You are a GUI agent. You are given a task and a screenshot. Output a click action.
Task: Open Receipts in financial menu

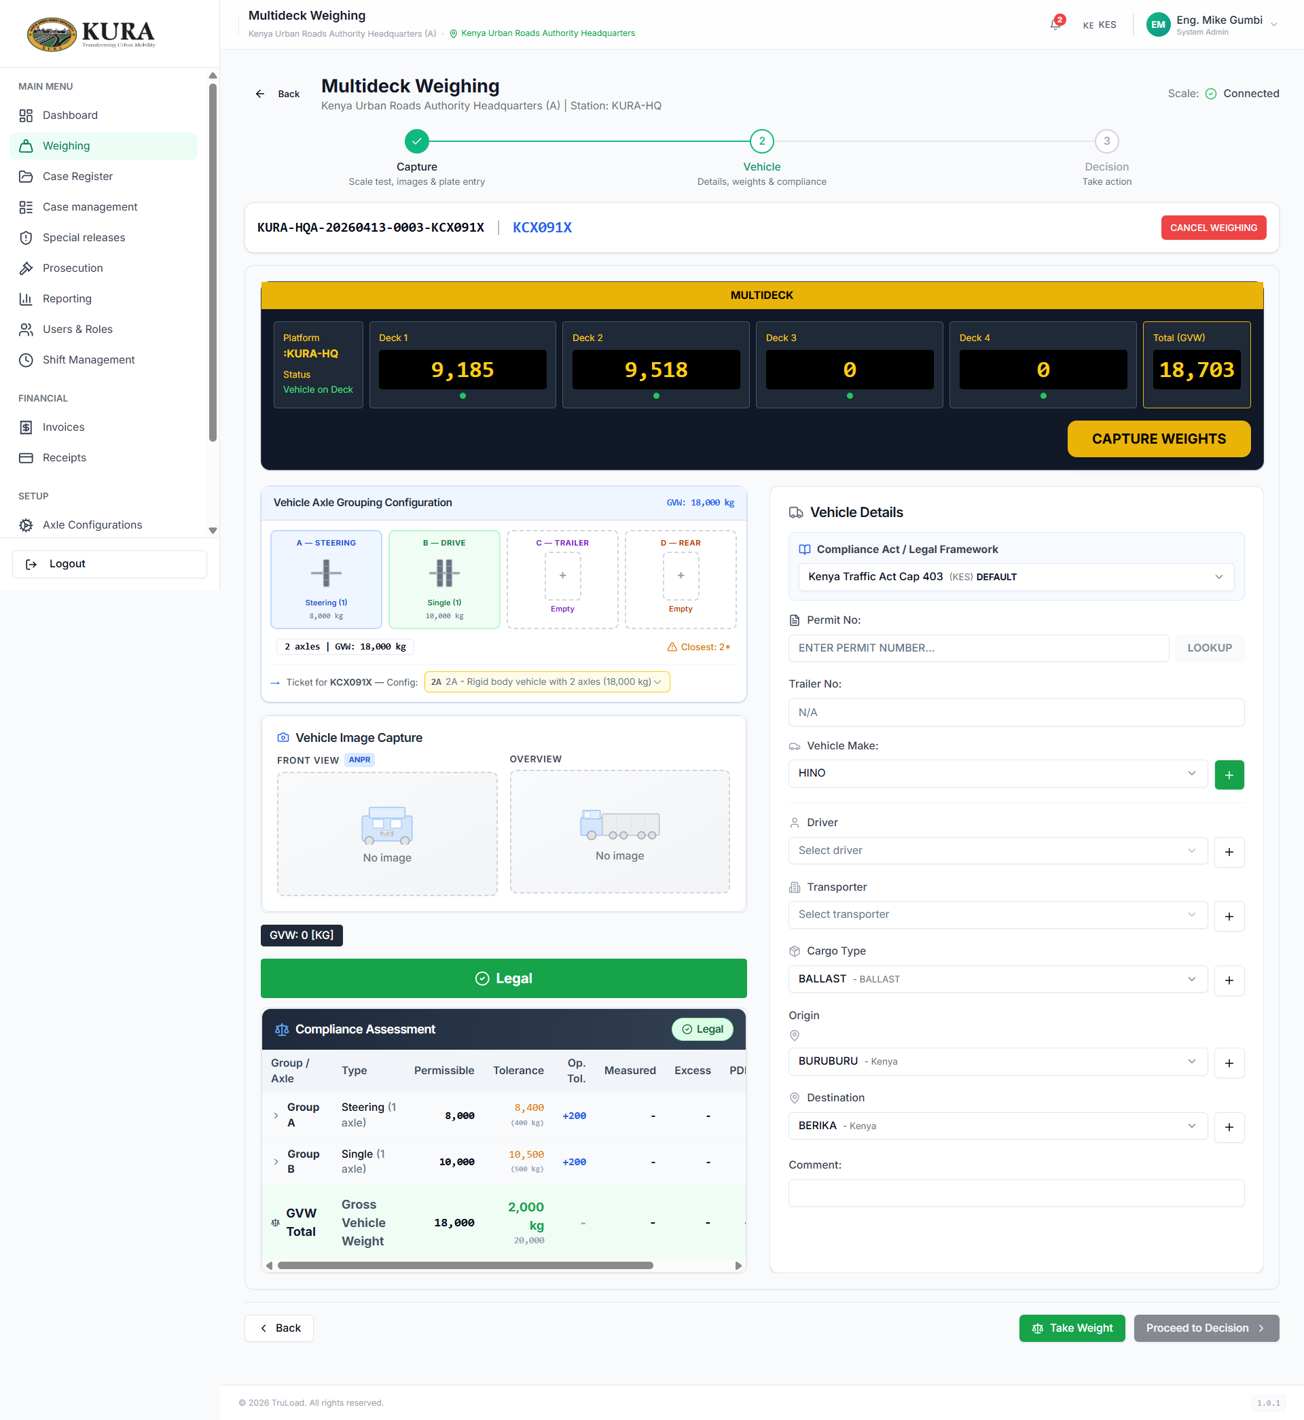(104, 458)
